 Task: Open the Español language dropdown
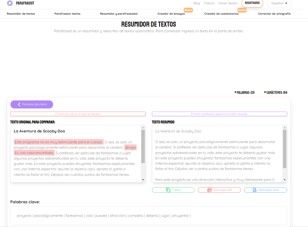pos(279,3)
